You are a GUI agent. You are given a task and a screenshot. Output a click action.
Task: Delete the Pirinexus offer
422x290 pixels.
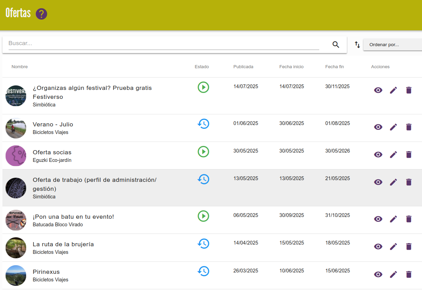tap(409, 274)
